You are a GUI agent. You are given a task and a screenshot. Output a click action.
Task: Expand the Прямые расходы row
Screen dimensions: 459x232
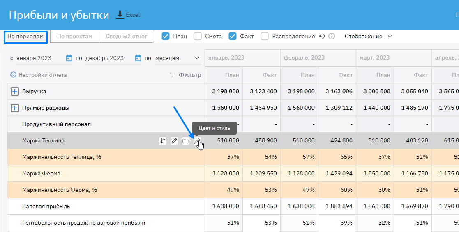click(x=15, y=108)
